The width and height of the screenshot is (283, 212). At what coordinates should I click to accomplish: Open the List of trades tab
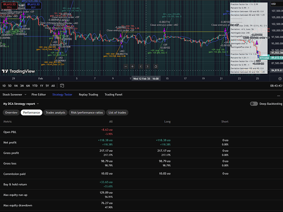coord(117,112)
